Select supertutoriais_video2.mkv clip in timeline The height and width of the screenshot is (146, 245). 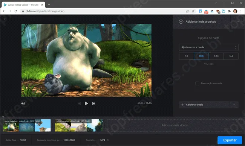click(27, 125)
